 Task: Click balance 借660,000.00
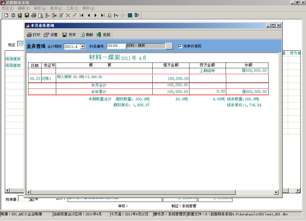coord(254,92)
